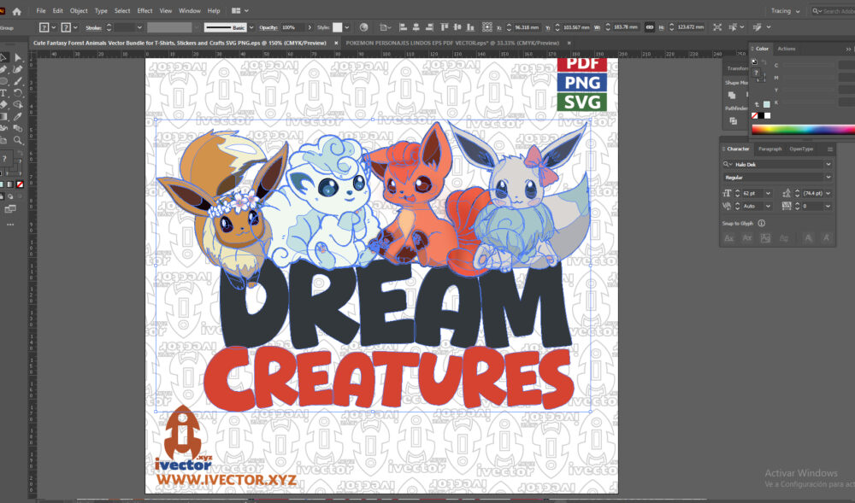Open the Window menu
Screen dimensions: 855x503
tap(189, 11)
